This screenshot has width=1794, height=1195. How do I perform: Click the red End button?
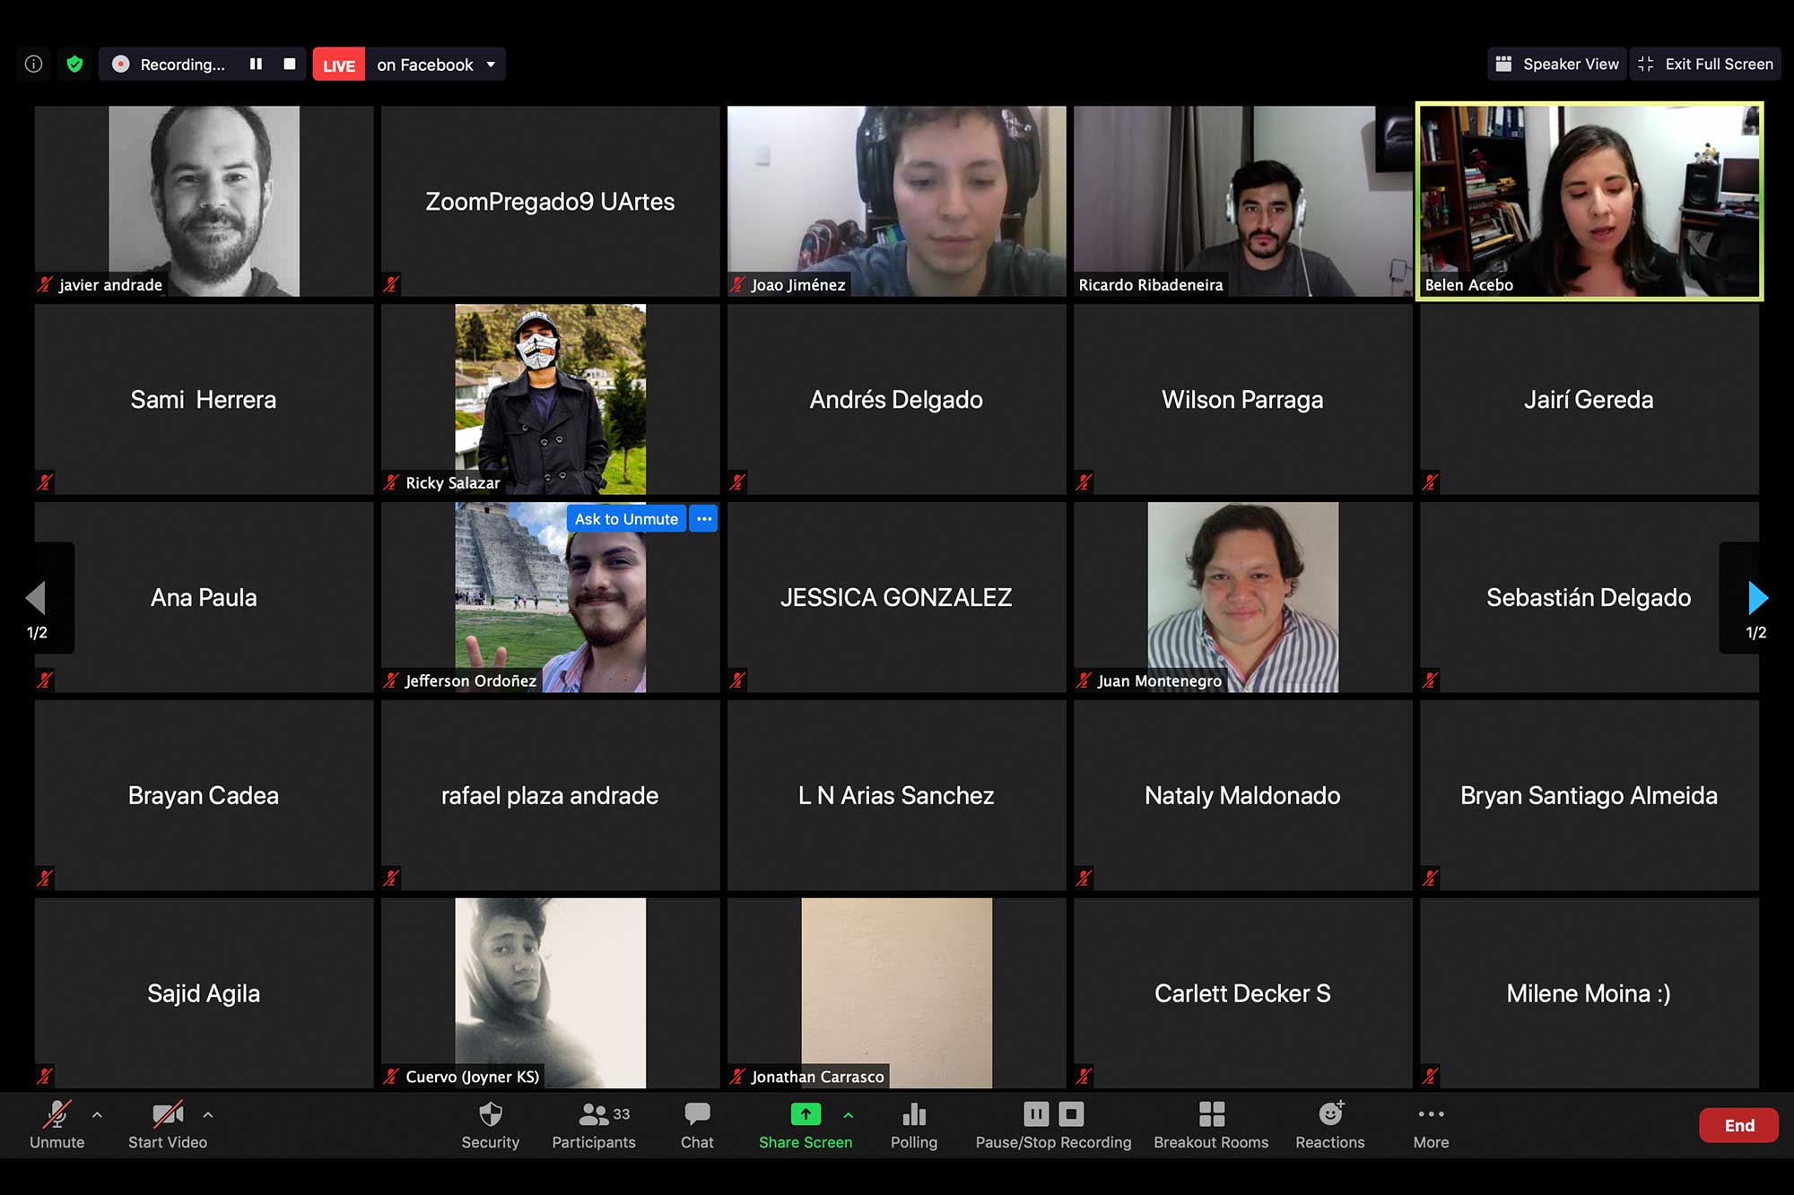click(x=1738, y=1125)
